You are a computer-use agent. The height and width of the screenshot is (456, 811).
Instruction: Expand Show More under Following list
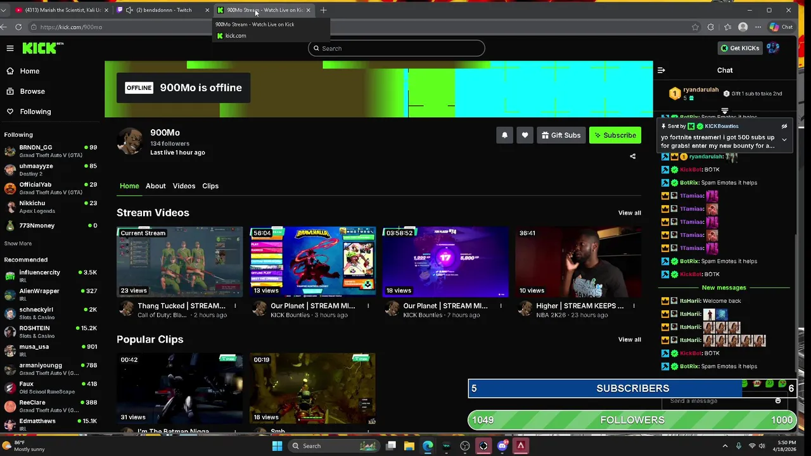[18, 243]
